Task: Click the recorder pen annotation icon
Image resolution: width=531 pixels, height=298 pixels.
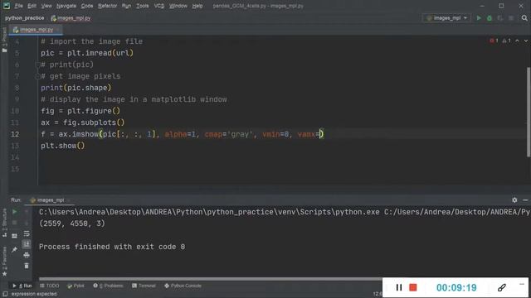Action: coord(501,287)
